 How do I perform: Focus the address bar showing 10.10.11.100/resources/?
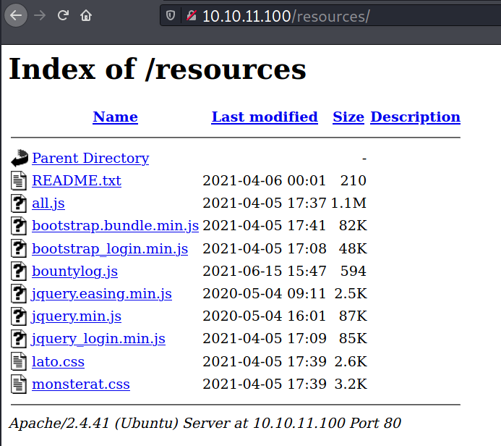pos(330,15)
